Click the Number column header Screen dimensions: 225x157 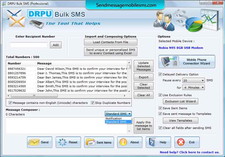[14, 63]
